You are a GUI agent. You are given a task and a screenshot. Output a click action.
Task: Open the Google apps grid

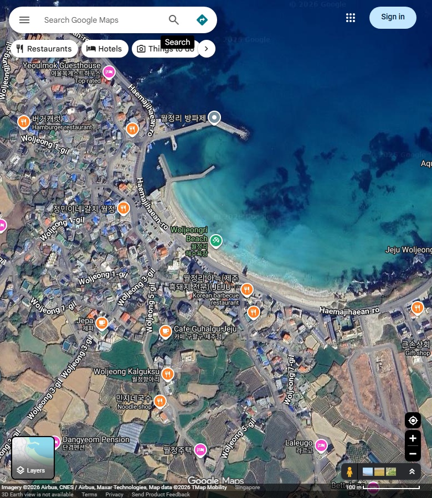pyautogui.click(x=350, y=18)
